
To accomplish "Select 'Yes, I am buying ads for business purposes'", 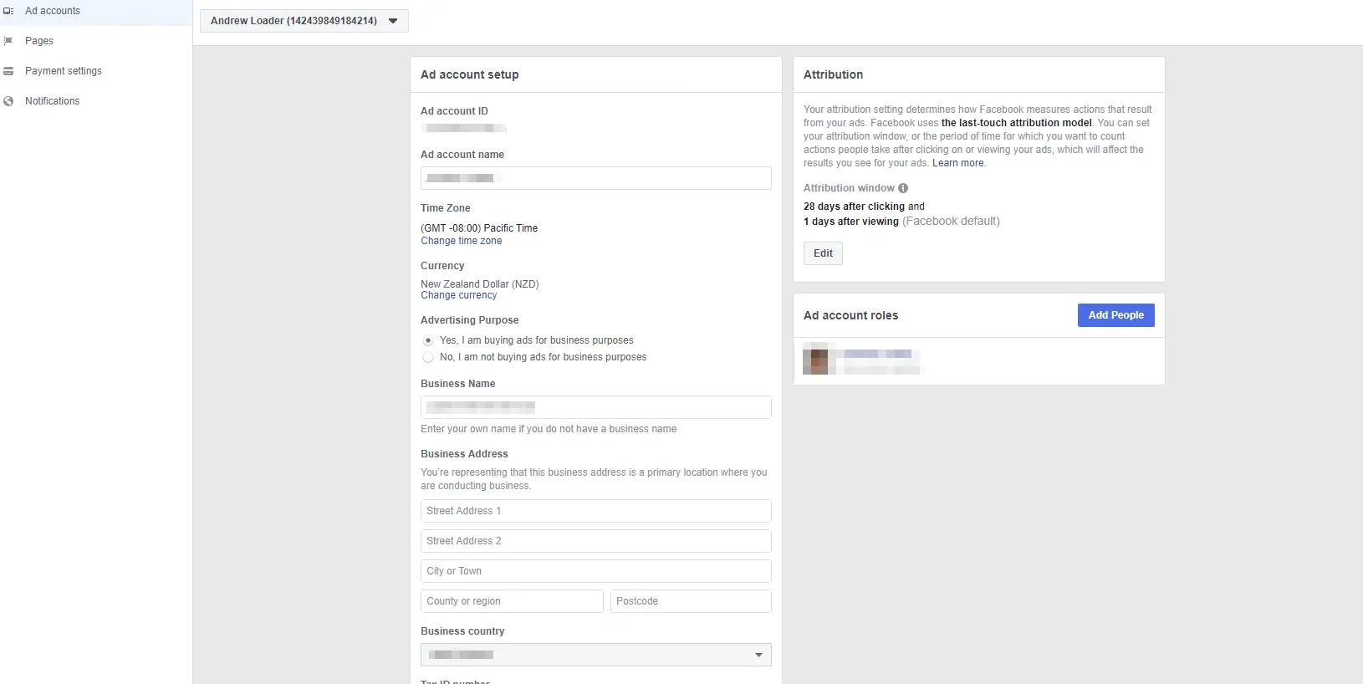I will (428, 340).
